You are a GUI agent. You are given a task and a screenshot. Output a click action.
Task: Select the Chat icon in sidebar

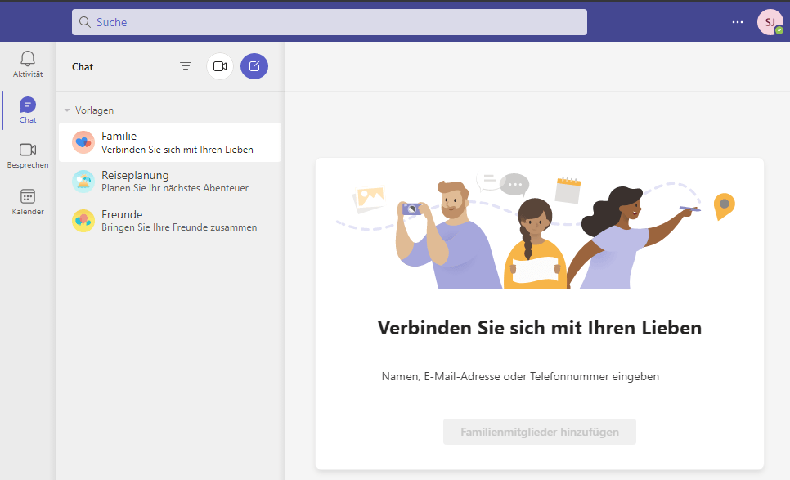28,105
